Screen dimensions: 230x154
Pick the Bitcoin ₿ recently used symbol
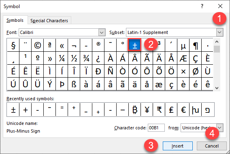tap(135, 110)
